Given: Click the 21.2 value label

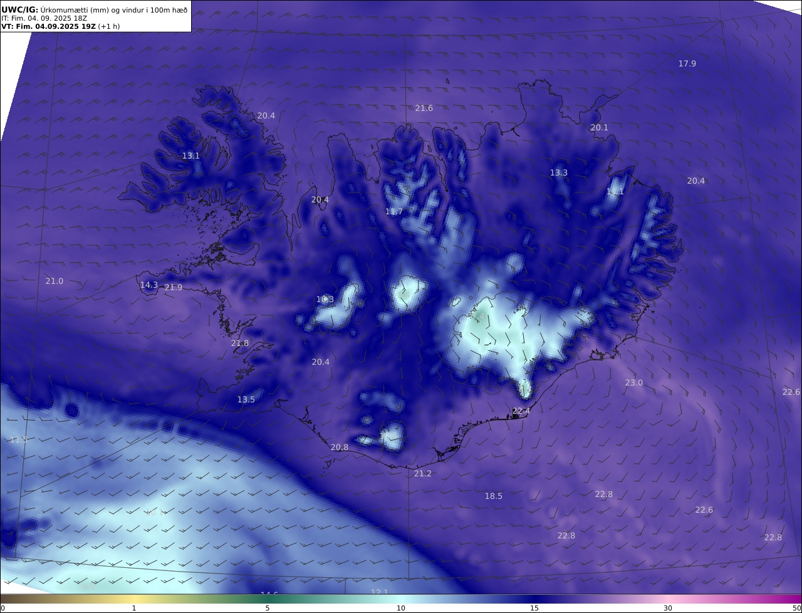Looking at the screenshot, I should tap(423, 473).
